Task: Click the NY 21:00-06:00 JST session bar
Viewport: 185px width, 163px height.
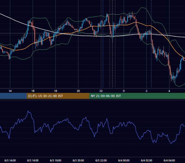Action: pos(137,96)
